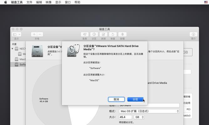Click the sidebar view toolbar icon

(x=14, y=34)
